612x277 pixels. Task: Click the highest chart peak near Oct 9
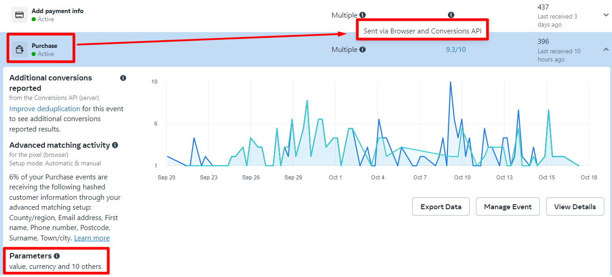click(450, 82)
